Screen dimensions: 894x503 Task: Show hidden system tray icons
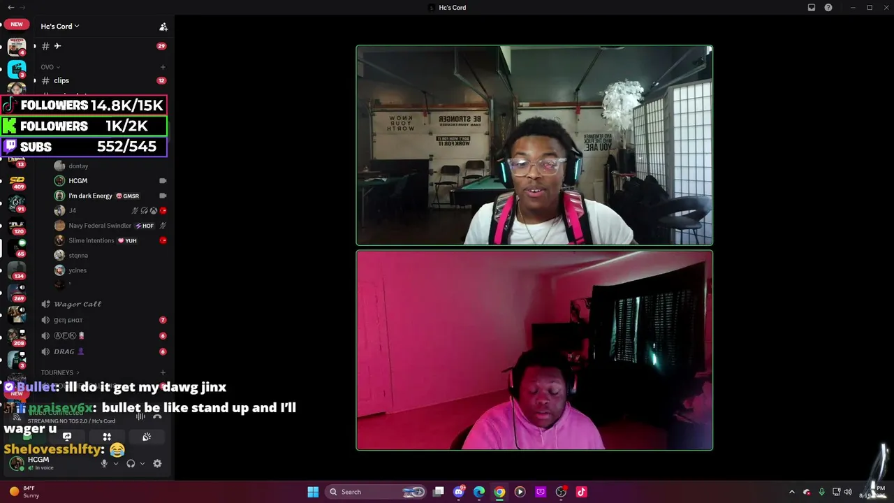tap(791, 492)
